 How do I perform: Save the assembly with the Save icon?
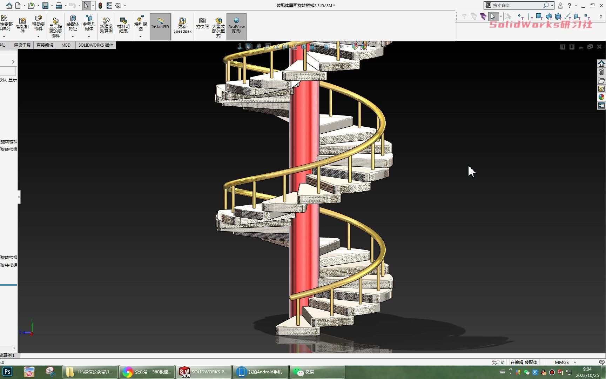[x=45, y=6]
